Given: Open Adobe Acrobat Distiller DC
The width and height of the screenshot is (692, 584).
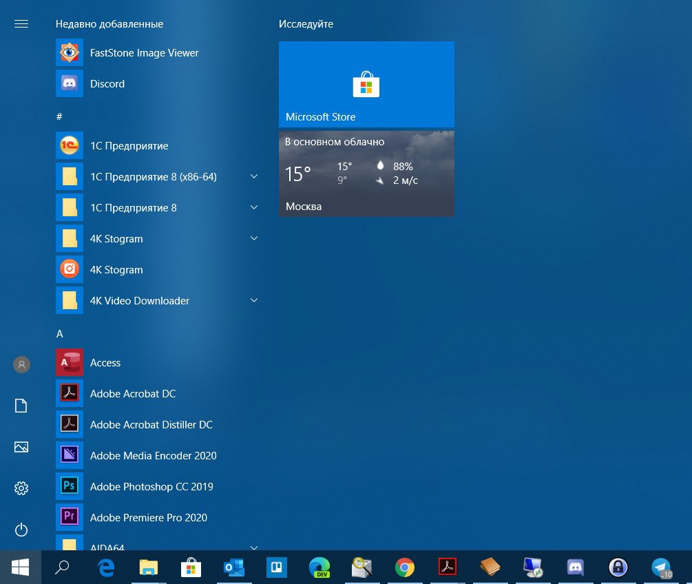Looking at the screenshot, I should pos(157,424).
